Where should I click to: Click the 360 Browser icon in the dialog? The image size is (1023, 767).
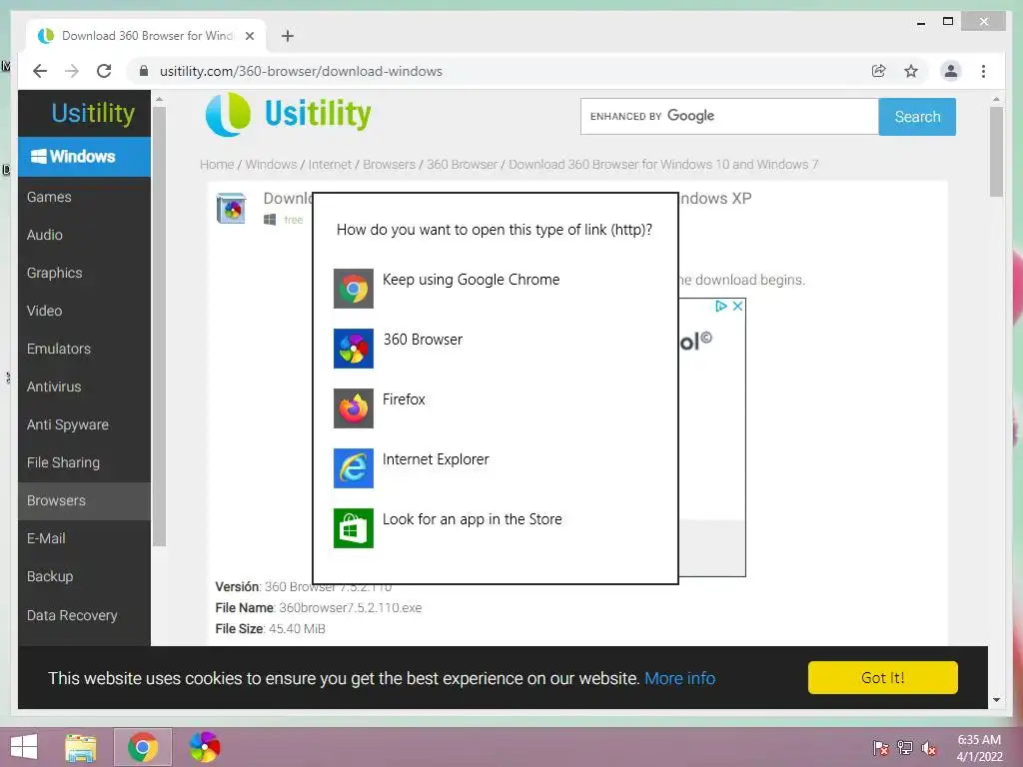[x=353, y=349]
